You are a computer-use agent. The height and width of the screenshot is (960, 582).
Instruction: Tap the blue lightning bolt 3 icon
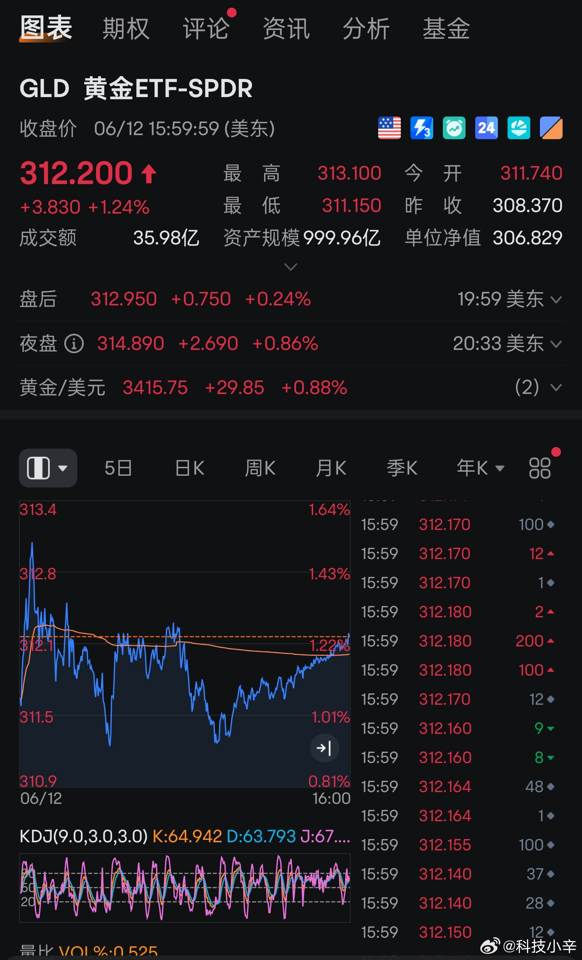[x=422, y=128]
